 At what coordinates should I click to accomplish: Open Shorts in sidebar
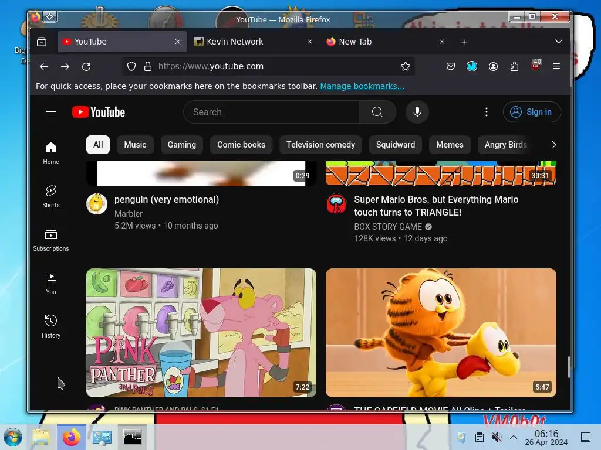[51, 196]
